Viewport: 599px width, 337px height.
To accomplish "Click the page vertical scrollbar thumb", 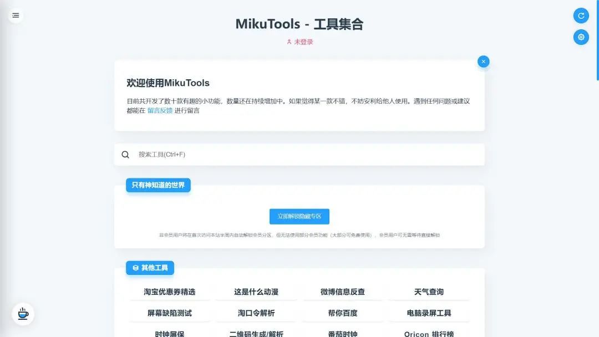I will pyautogui.click(x=597, y=40).
